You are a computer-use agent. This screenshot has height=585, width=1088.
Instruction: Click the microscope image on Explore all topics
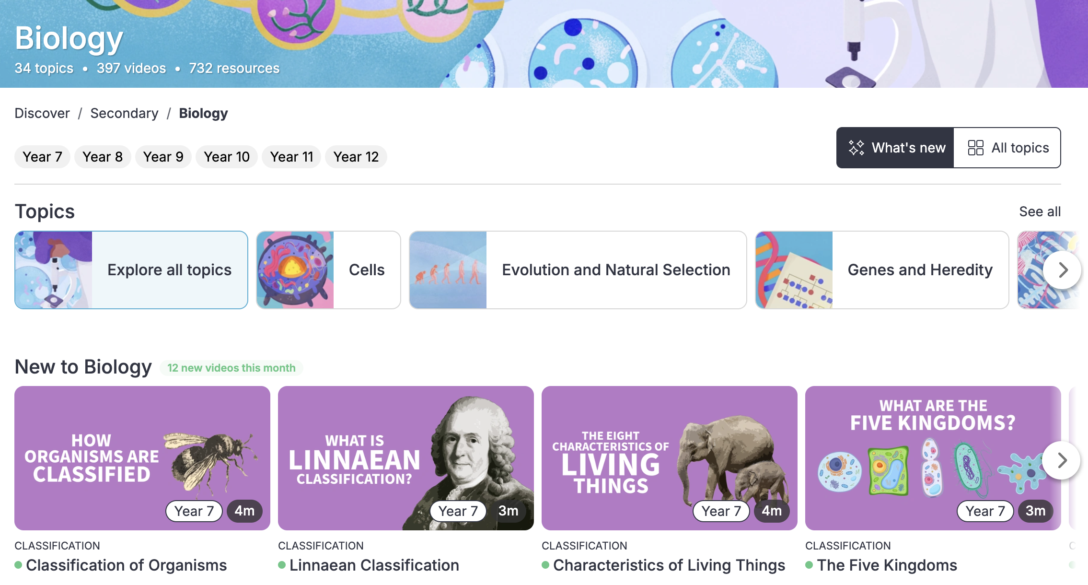(54, 270)
